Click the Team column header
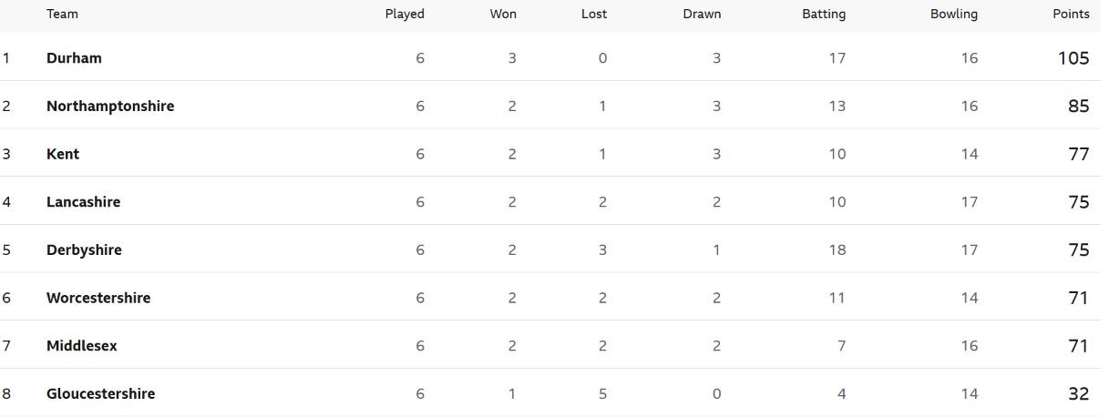This screenshot has width=1109, height=417. point(62,14)
